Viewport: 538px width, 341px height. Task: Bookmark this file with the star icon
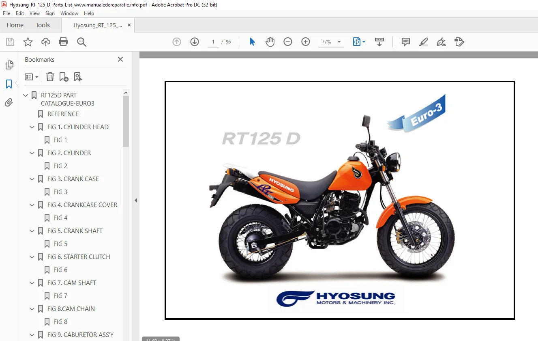(x=28, y=42)
